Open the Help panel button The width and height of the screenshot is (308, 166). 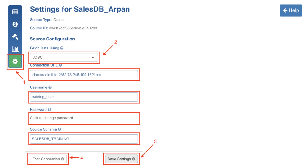[x=291, y=10]
